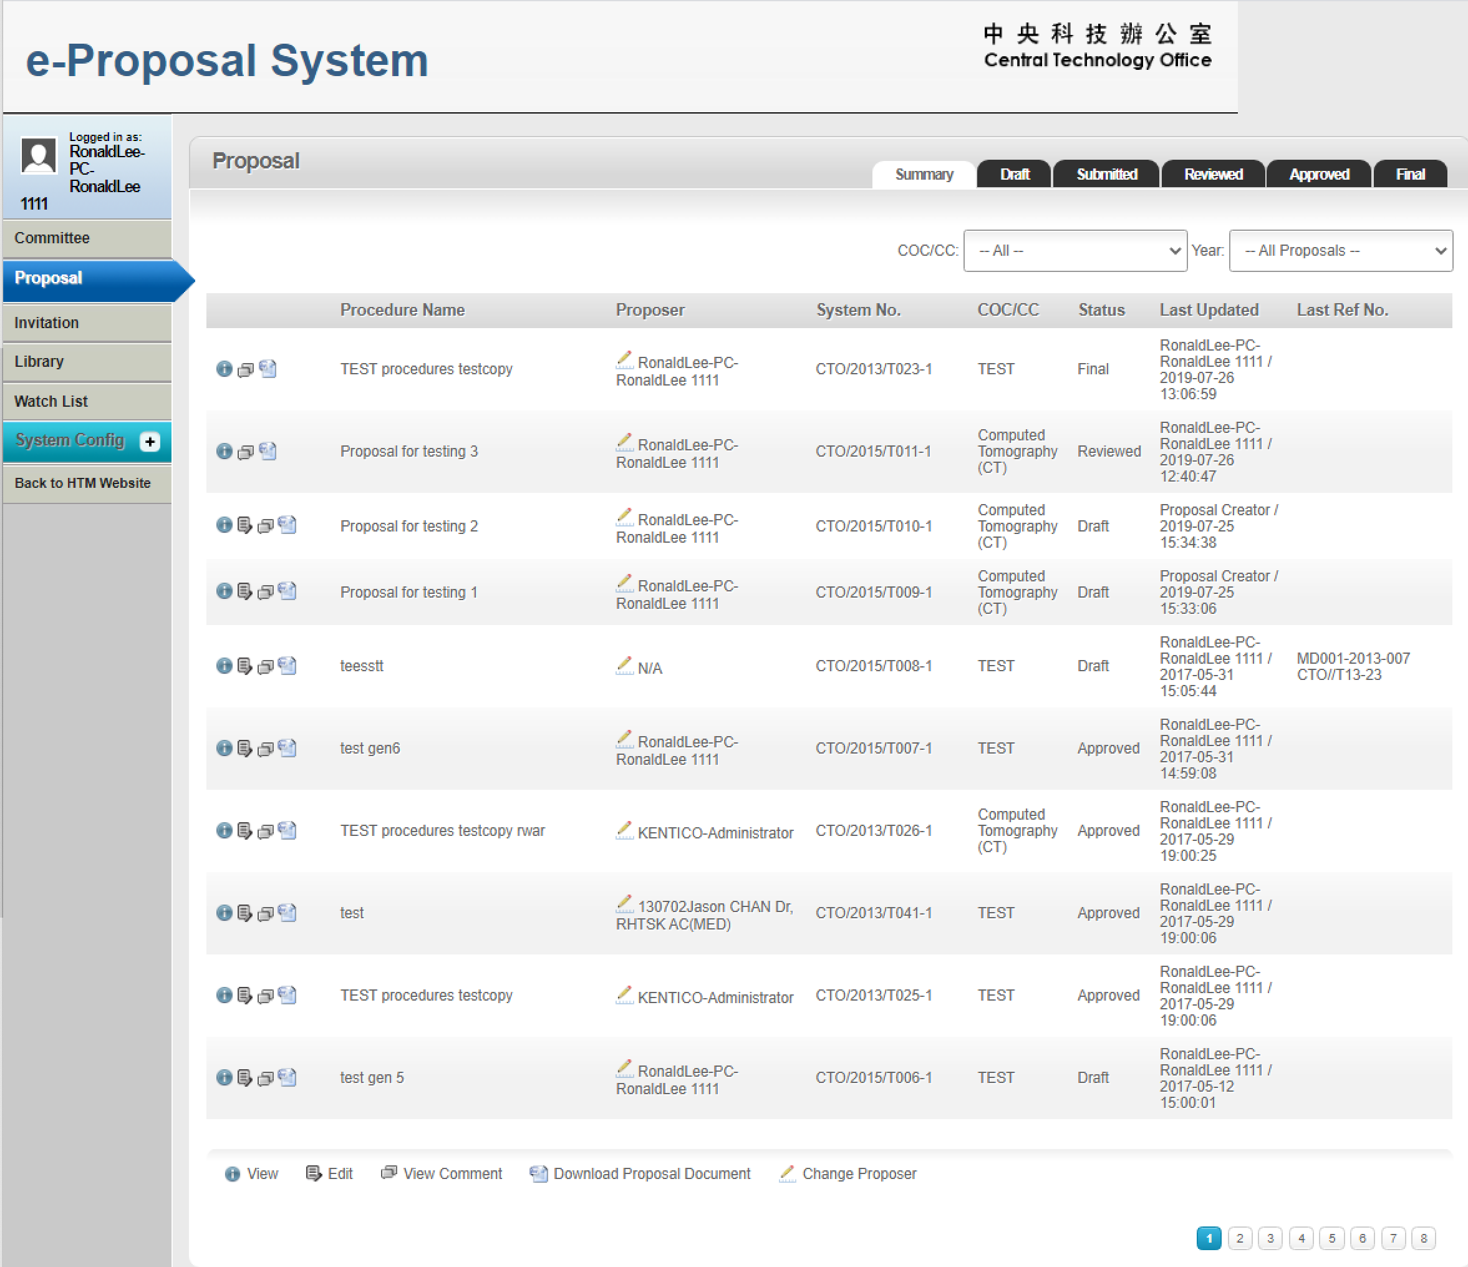
Task: Click system number CTO/2015/T011-1
Action: [x=873, y=452]
